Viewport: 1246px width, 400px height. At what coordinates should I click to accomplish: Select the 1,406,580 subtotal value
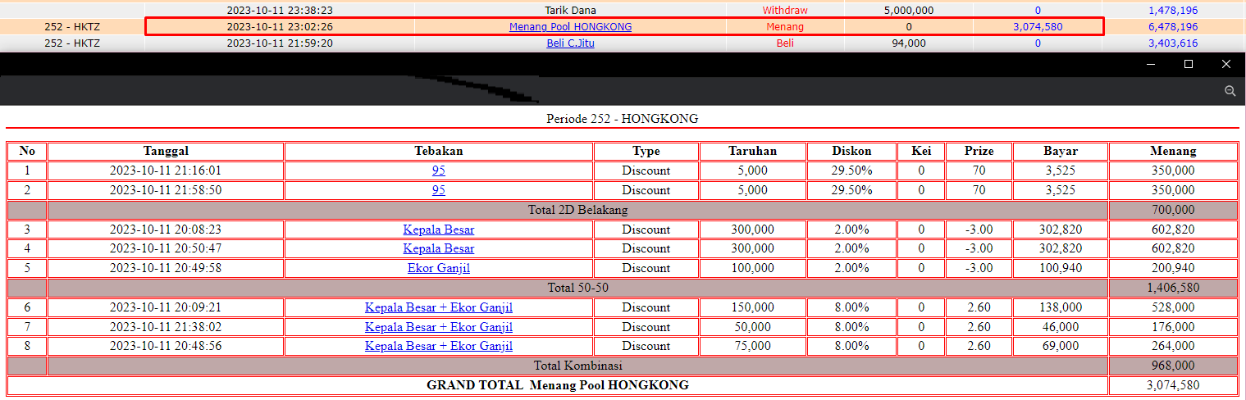(x=1173, y=288)
